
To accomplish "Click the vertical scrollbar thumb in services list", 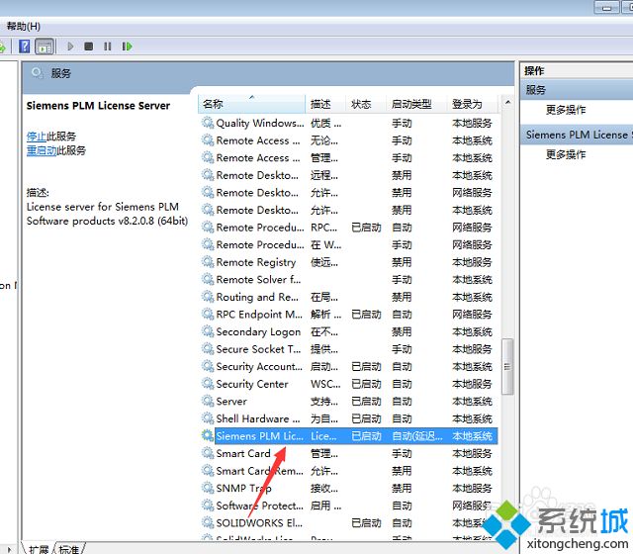I will (507, 367).
